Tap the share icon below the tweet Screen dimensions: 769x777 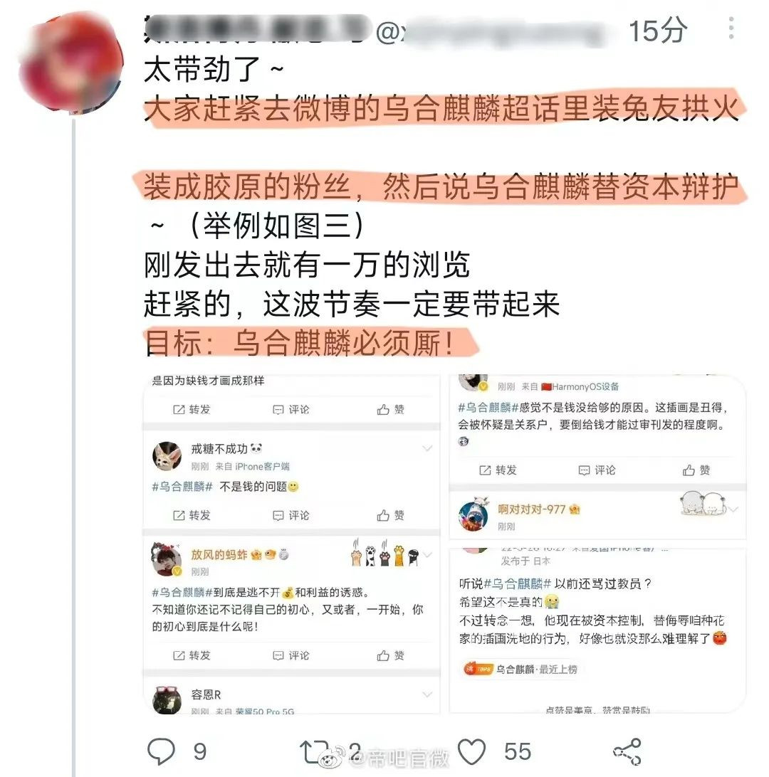627,751
